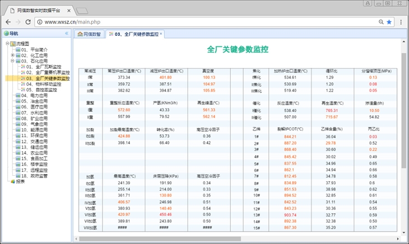Open 02、全厂重要机泵监控 page
The image size is (409, 244).
tap(48, 72)
